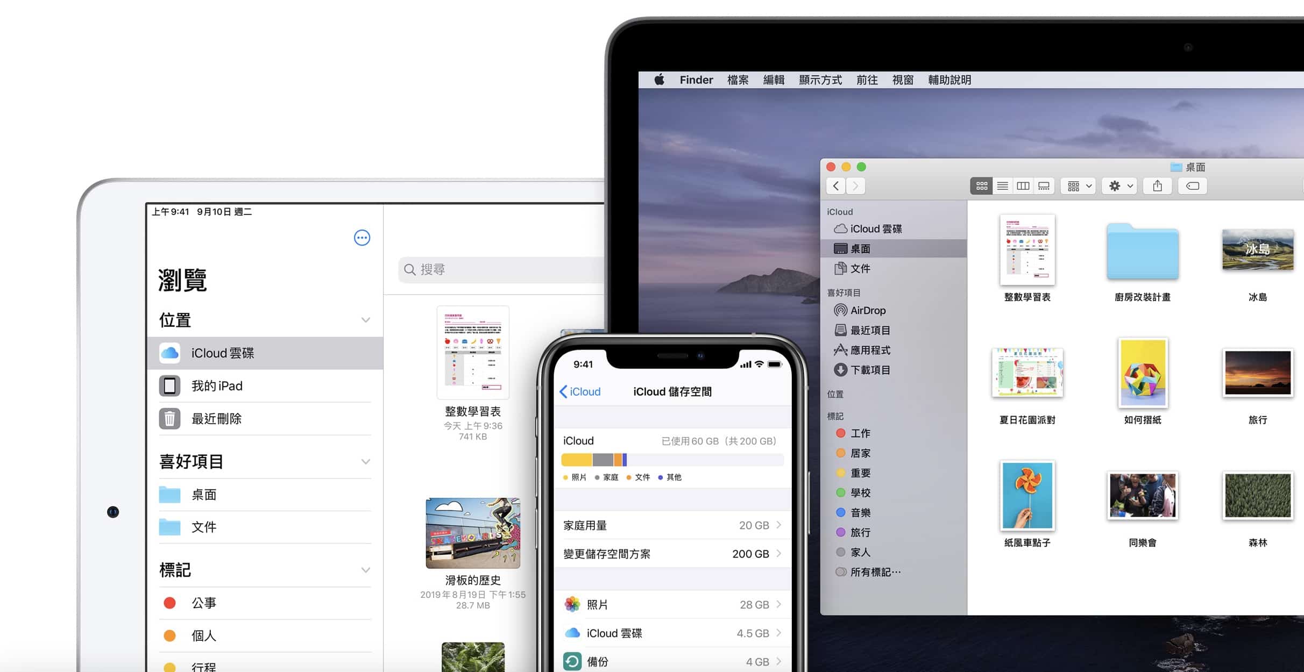Go forward in Finder window
The width and height of the screenshot is (1304, 672).
(x=855, y=186)
